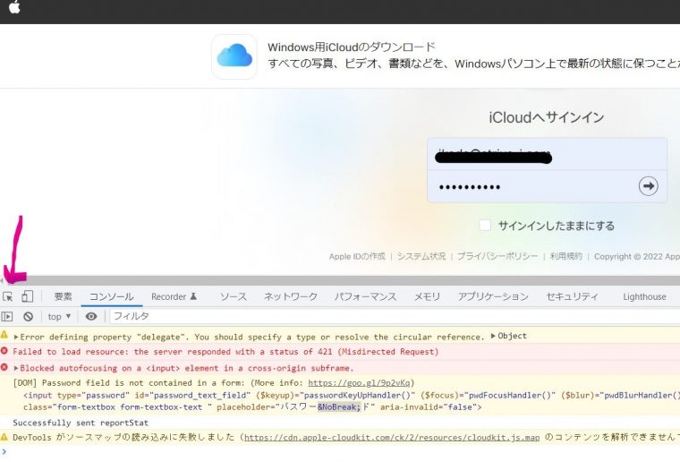Open the Lighthouse tab
The width and height of the screenshot is (680, 462).
[x=644, y=296]
